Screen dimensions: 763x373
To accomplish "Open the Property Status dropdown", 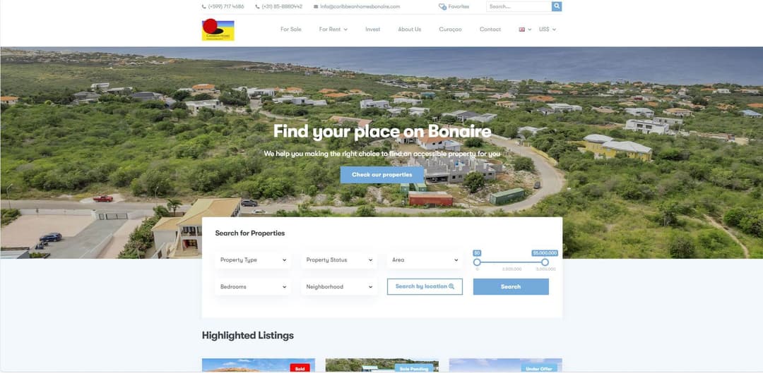I will [x=339, y=260].
